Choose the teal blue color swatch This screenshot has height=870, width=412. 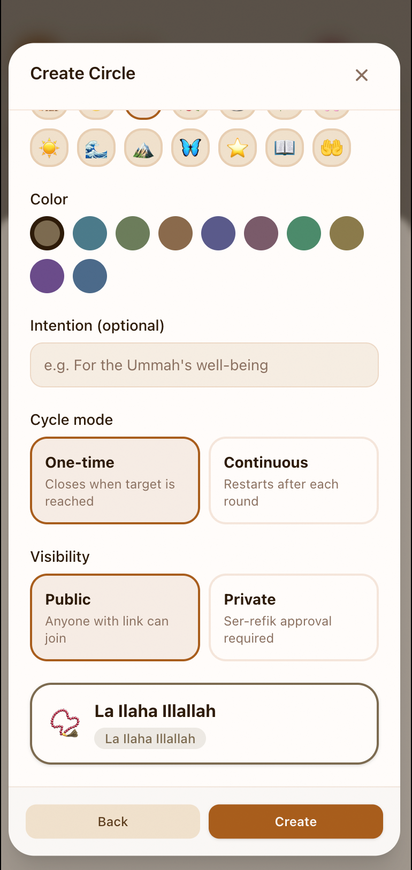[x=90, y=233]
